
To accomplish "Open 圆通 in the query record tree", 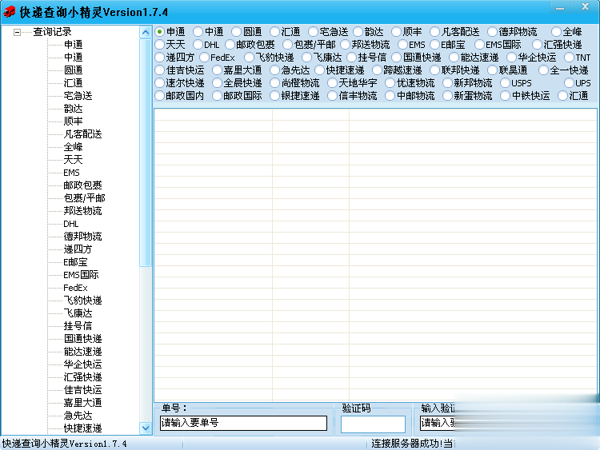I will tap(73, 70).
